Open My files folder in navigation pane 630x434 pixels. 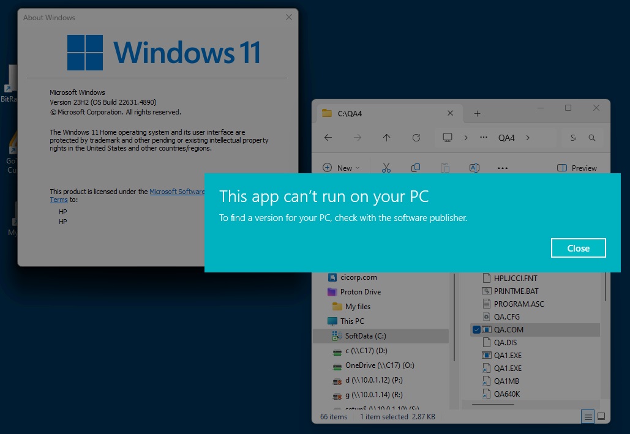pos(358,307)
